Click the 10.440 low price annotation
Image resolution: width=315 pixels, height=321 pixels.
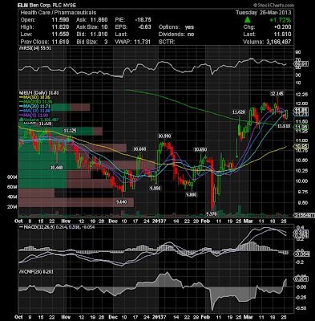tap(56, 168)
